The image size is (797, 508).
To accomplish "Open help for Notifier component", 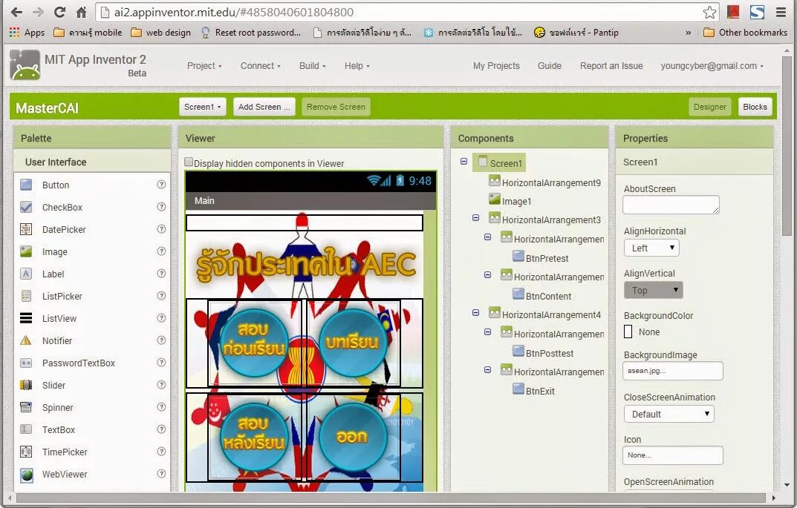I will point(161,340).
